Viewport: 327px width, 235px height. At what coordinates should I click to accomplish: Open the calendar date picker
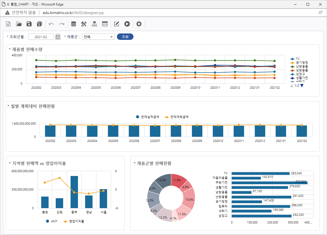coord(58,37)
